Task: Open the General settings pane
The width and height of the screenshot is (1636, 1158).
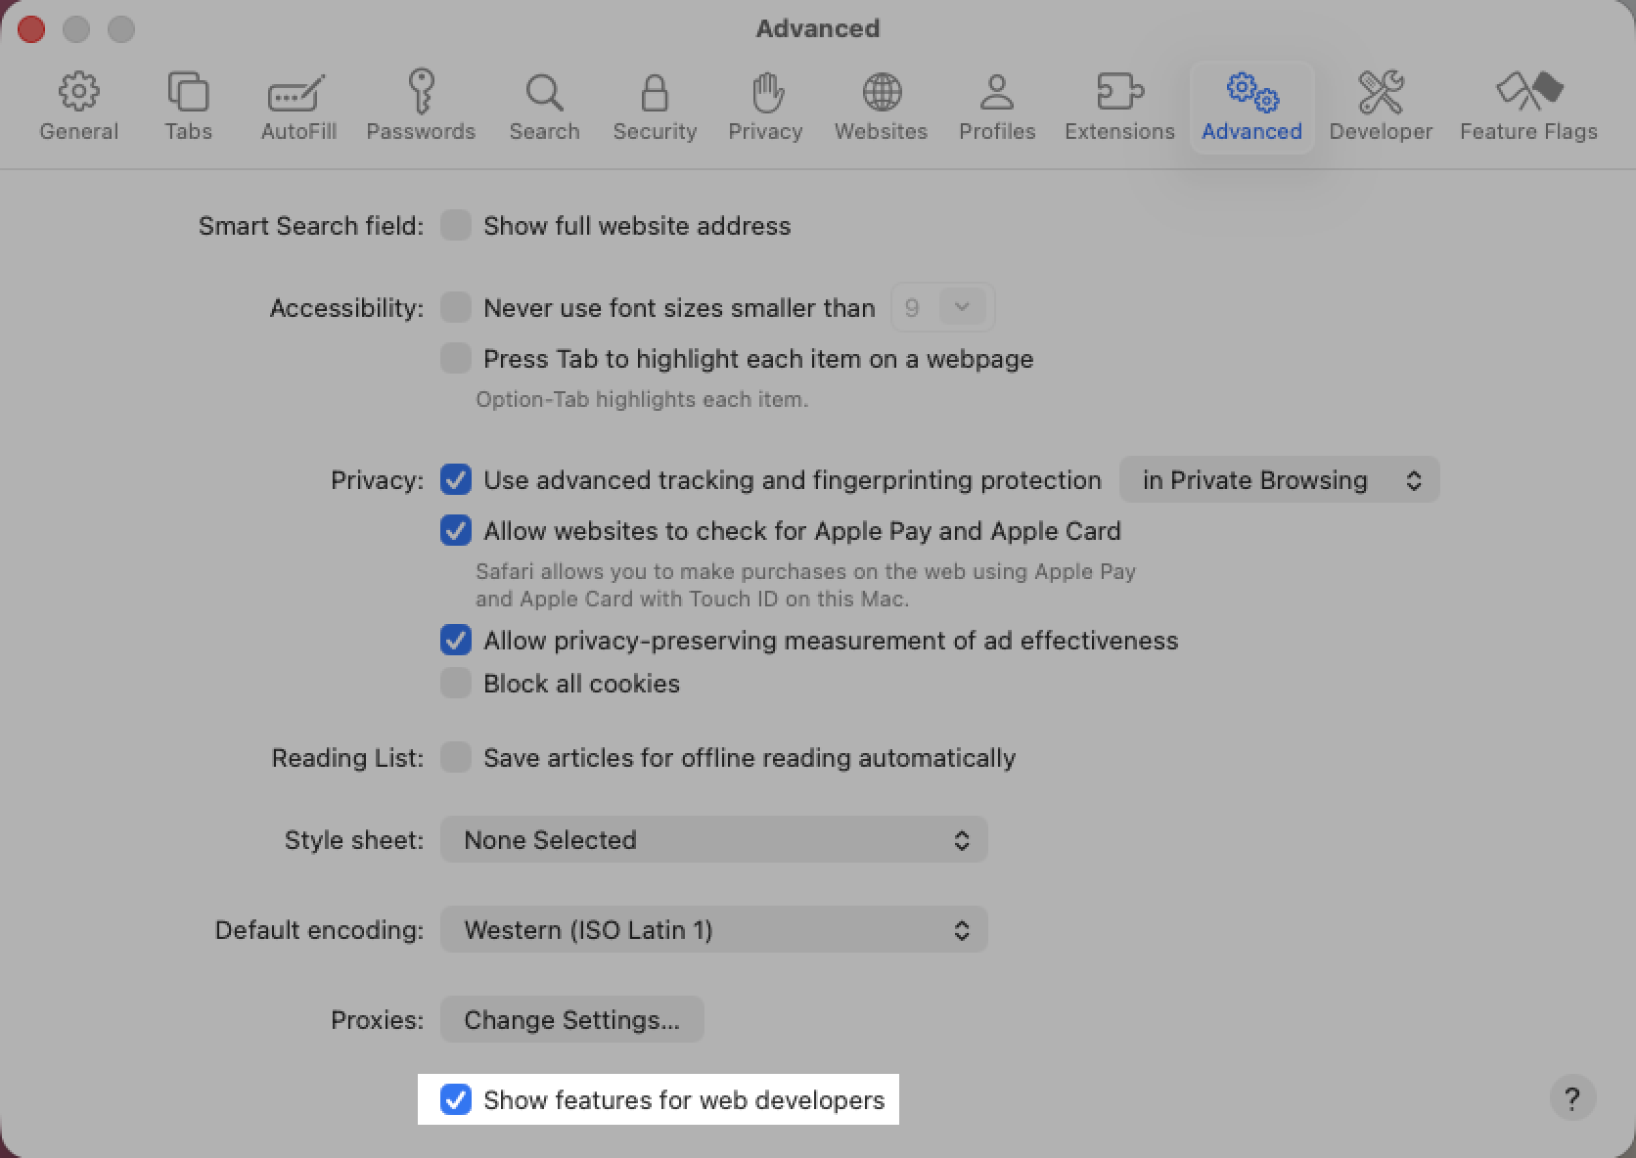Action: tap(78, 108)
